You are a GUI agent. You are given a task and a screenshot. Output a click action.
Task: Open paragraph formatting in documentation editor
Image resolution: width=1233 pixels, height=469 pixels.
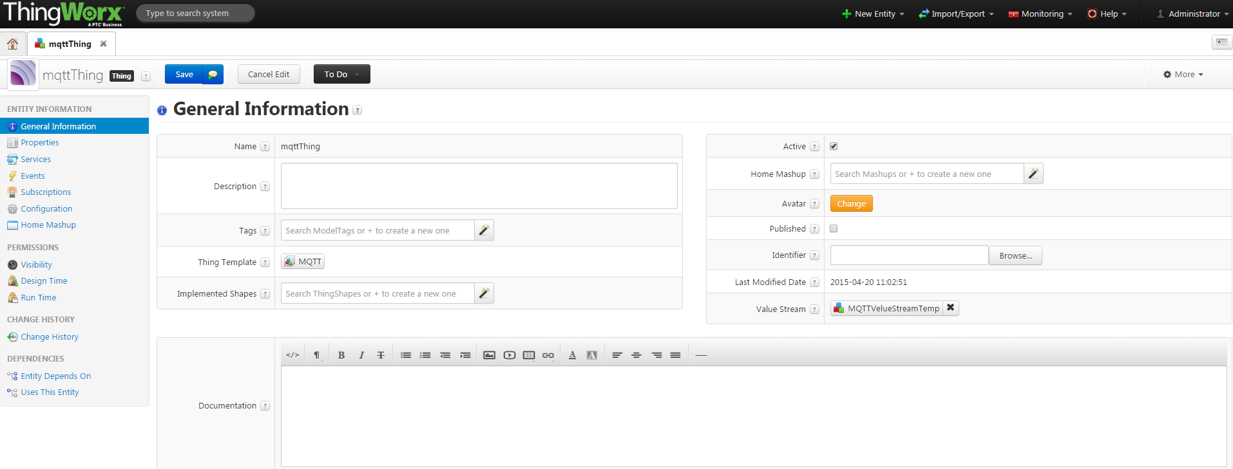click(x=316, y=355)
